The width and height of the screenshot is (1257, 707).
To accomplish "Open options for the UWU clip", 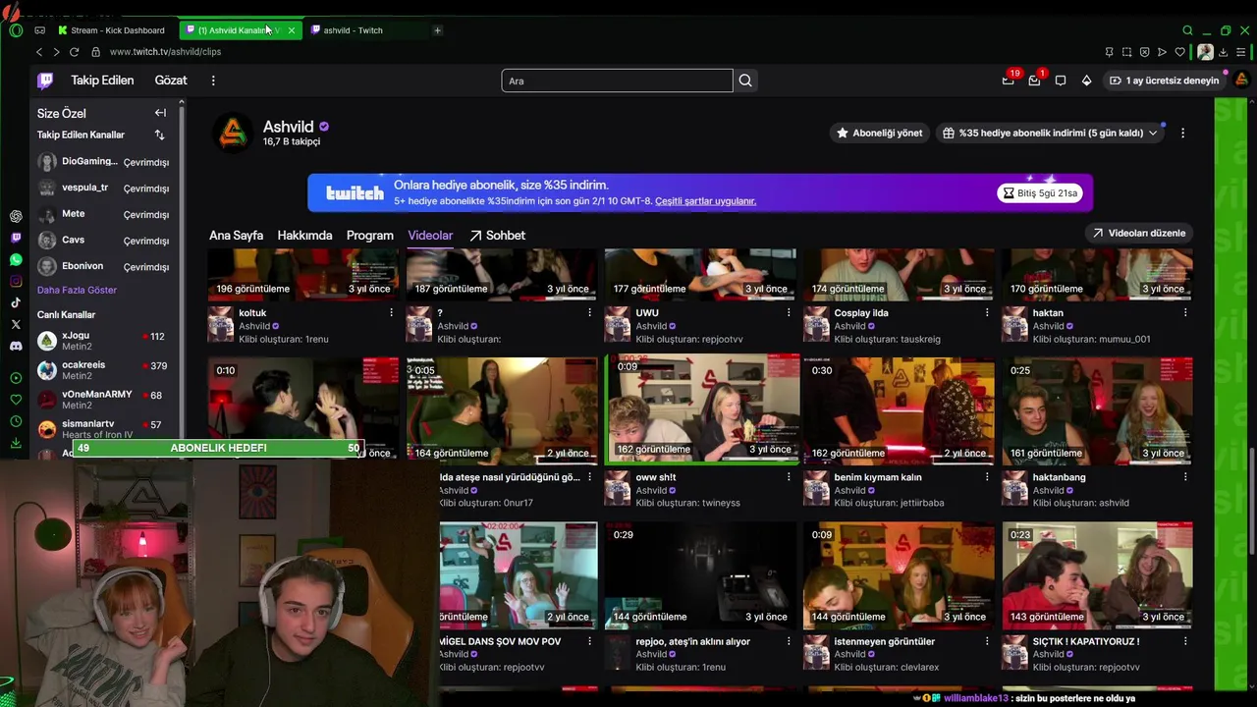I will [789, 312].
